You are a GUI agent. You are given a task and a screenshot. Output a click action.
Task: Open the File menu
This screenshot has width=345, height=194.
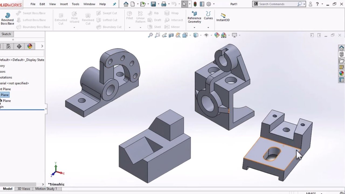33,4
